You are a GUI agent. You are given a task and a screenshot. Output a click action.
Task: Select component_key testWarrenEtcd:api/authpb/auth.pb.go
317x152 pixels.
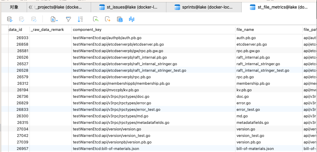point(153,38)
